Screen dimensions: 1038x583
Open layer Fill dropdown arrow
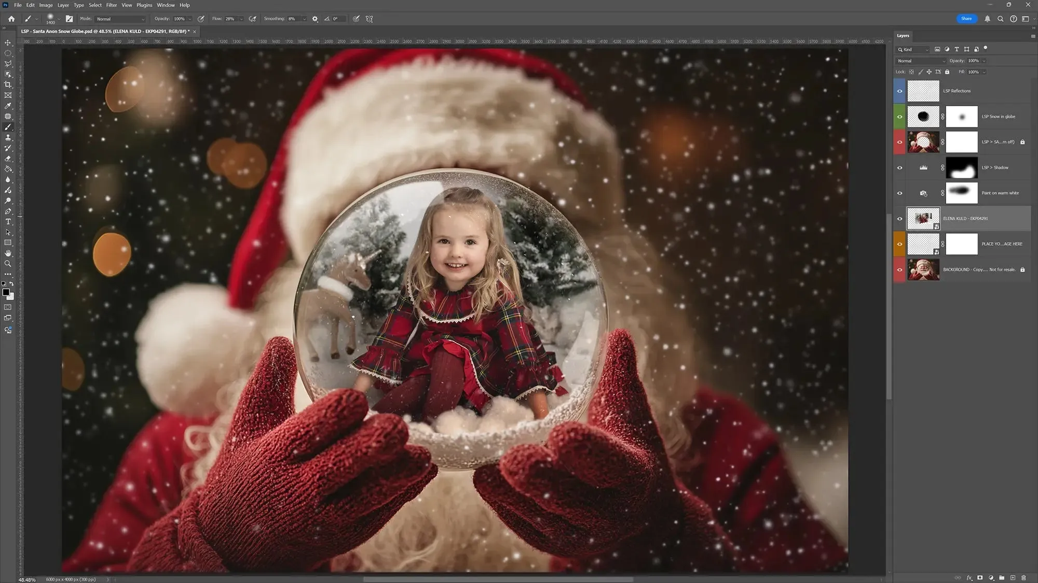tap(984, 72)
